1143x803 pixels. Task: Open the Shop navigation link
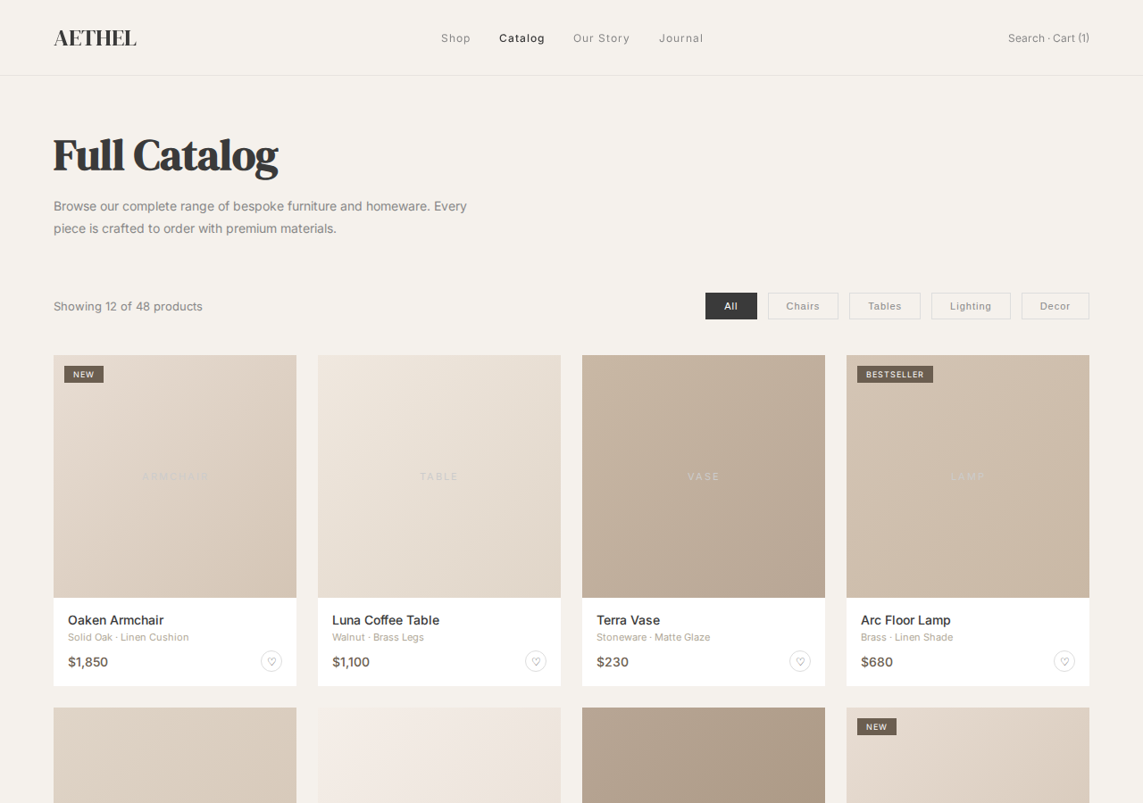455,38
